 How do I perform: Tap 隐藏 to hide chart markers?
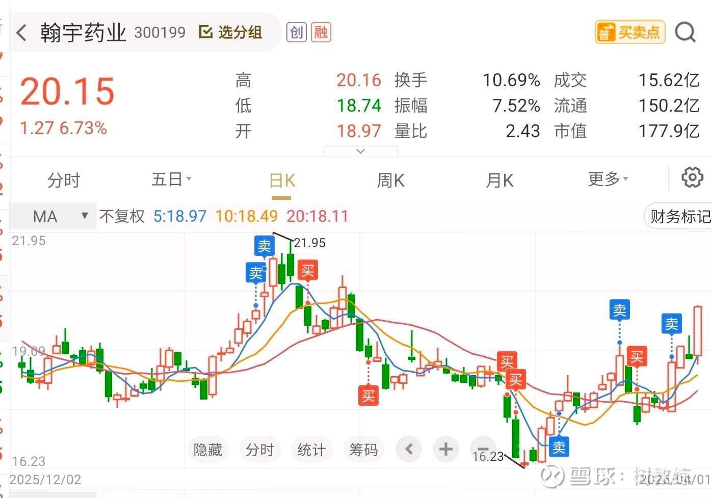pos(208,450)
